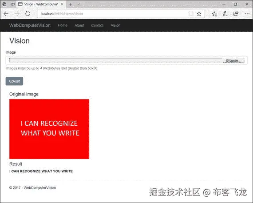253x203 pixels.
Task: Refresh the page with the reload icon
Action: (x=28, y=14)
